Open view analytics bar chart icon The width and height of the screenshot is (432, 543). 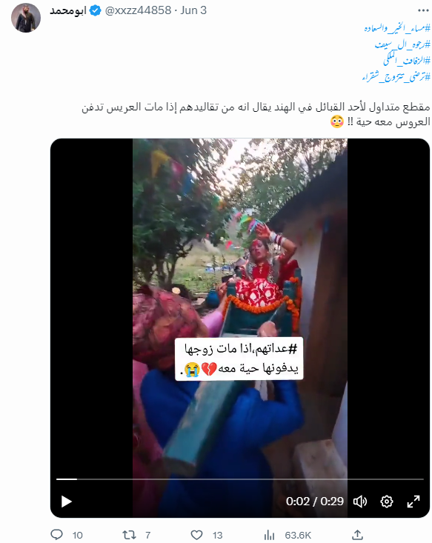point(269,535)
